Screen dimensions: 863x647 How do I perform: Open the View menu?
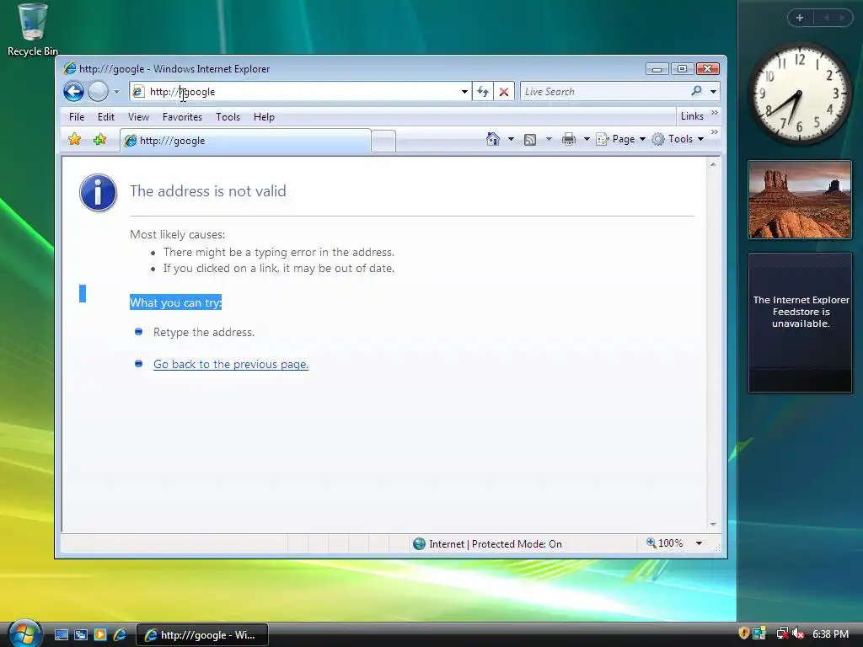click(x=138, y=116)
